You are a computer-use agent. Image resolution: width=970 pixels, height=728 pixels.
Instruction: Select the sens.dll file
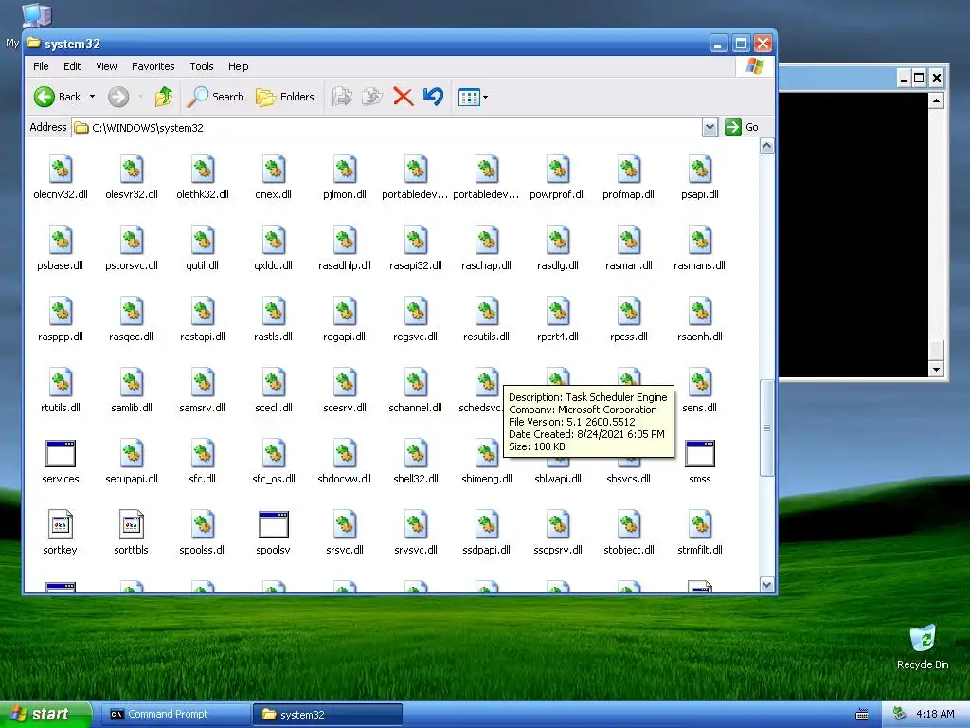(x=700, y=390)
